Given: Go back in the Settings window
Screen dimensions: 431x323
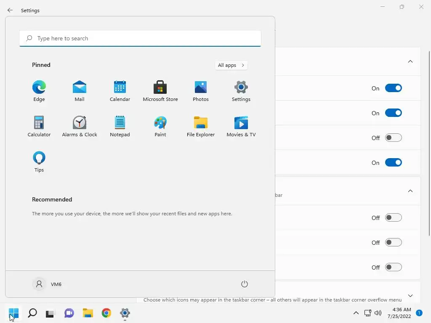Looking at the screenshot, I should 10,10.
